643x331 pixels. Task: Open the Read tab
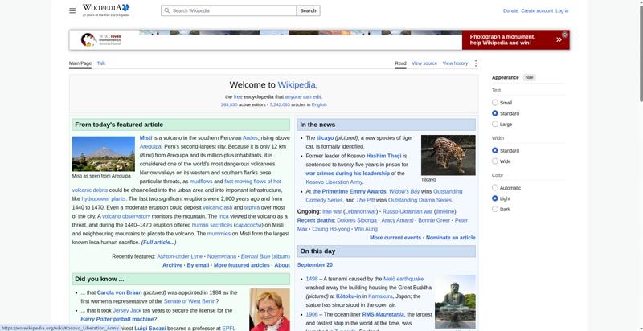tap(400, 63)
